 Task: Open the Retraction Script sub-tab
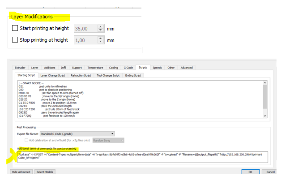pyautogui.click(x=81, y=76)
